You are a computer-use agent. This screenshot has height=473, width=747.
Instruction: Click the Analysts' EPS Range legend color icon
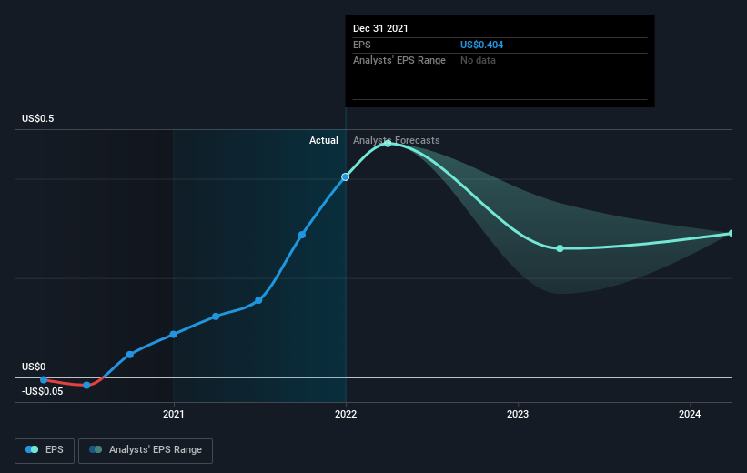coord(96,449)
